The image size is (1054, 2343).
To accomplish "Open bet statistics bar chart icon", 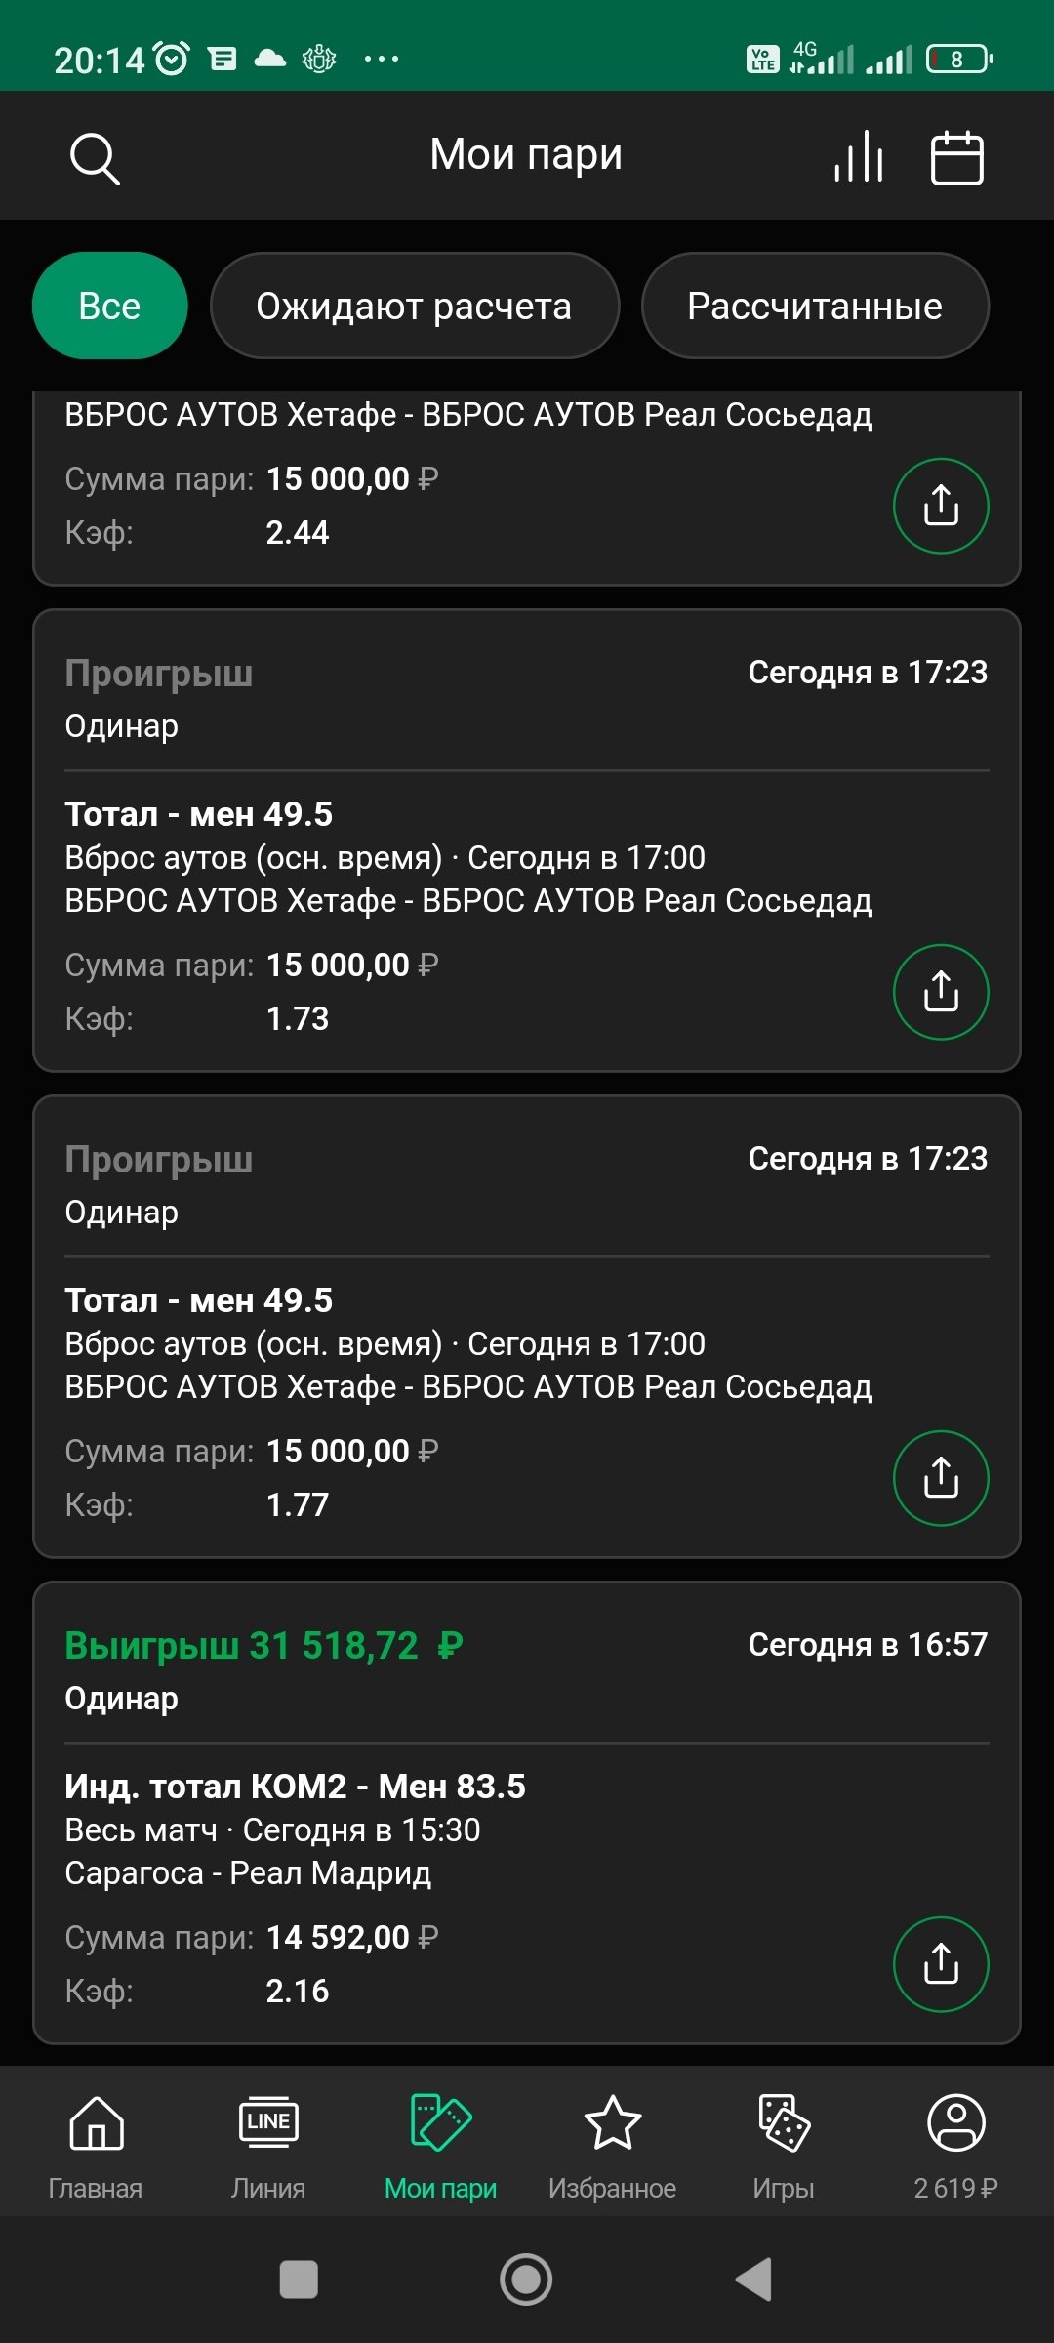I will pyautogui.click(x=859, y=157).
